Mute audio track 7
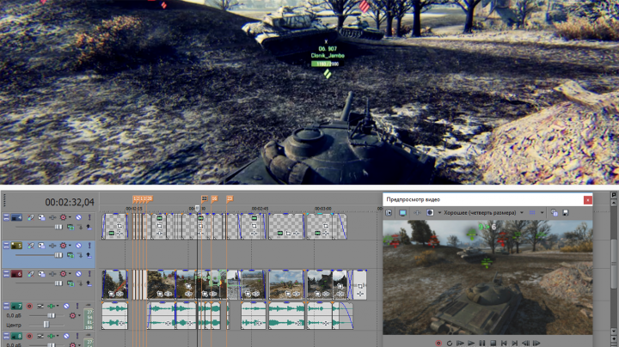 point(66,306)
